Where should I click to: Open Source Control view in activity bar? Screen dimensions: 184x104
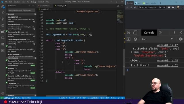(x=3, y=19)
